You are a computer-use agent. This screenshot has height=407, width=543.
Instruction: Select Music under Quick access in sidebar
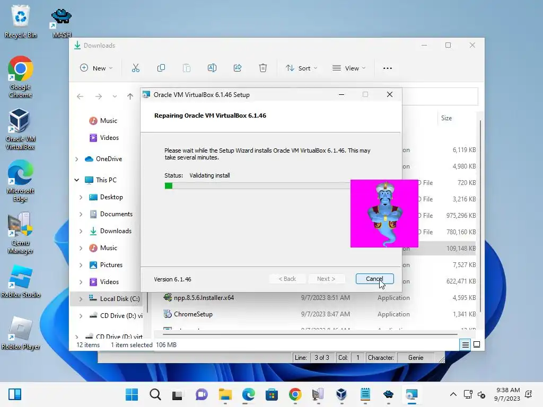(x=103, y=120)
